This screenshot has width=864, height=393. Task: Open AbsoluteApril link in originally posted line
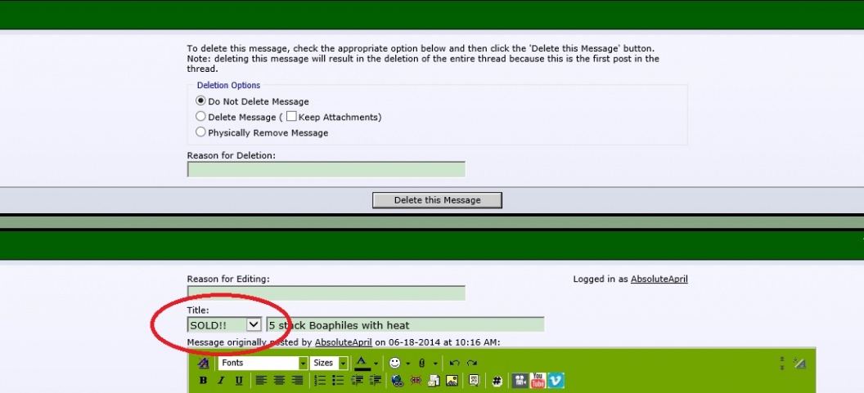pyautogui.click(x=344, y=342)
